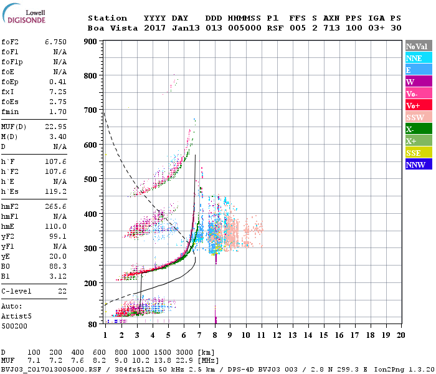This screenshot has height=374, width=436.
Task: Click the X- dark green legend swatch
Action: tap(419, 129)
